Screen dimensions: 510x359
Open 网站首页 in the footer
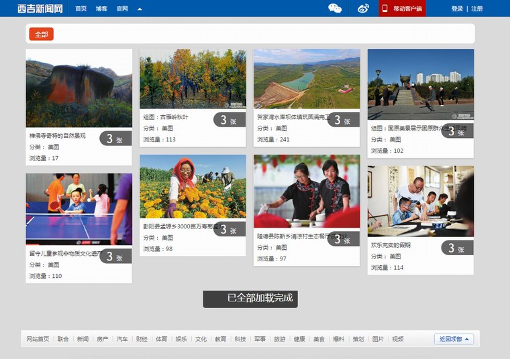click(38, 339)
